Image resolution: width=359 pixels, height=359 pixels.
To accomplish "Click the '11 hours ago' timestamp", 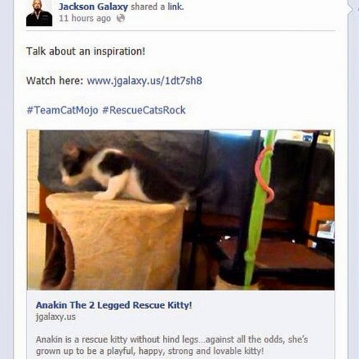I will click(85, 18).
